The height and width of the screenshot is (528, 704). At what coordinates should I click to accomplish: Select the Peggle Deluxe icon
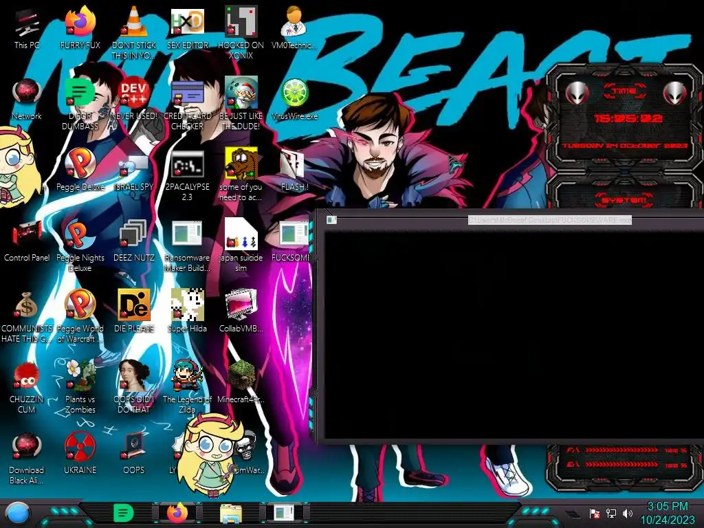80,170
